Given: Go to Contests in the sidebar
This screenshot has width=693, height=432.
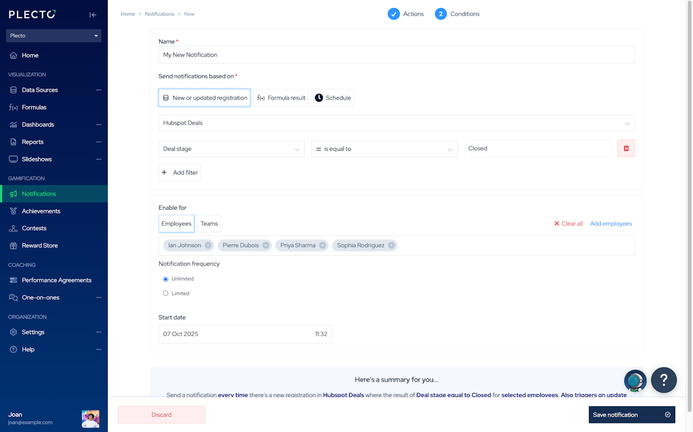Looking at the screenshot, I should click(34, 228).
